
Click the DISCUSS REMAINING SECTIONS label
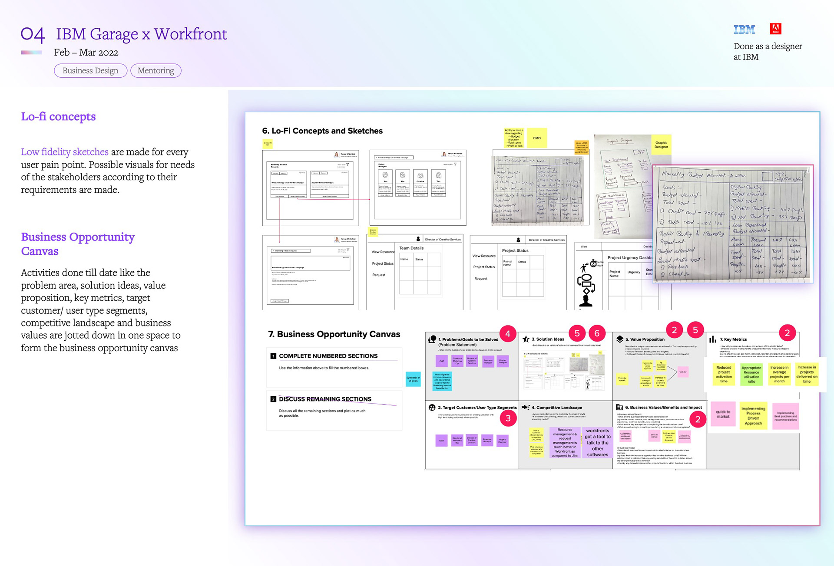point(325,399)
